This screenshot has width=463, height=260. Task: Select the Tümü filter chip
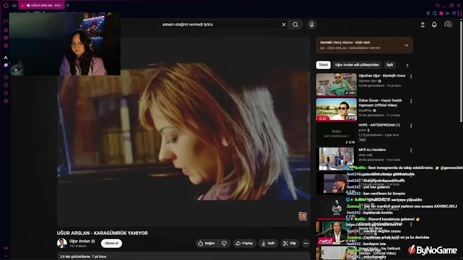[323, 65]
